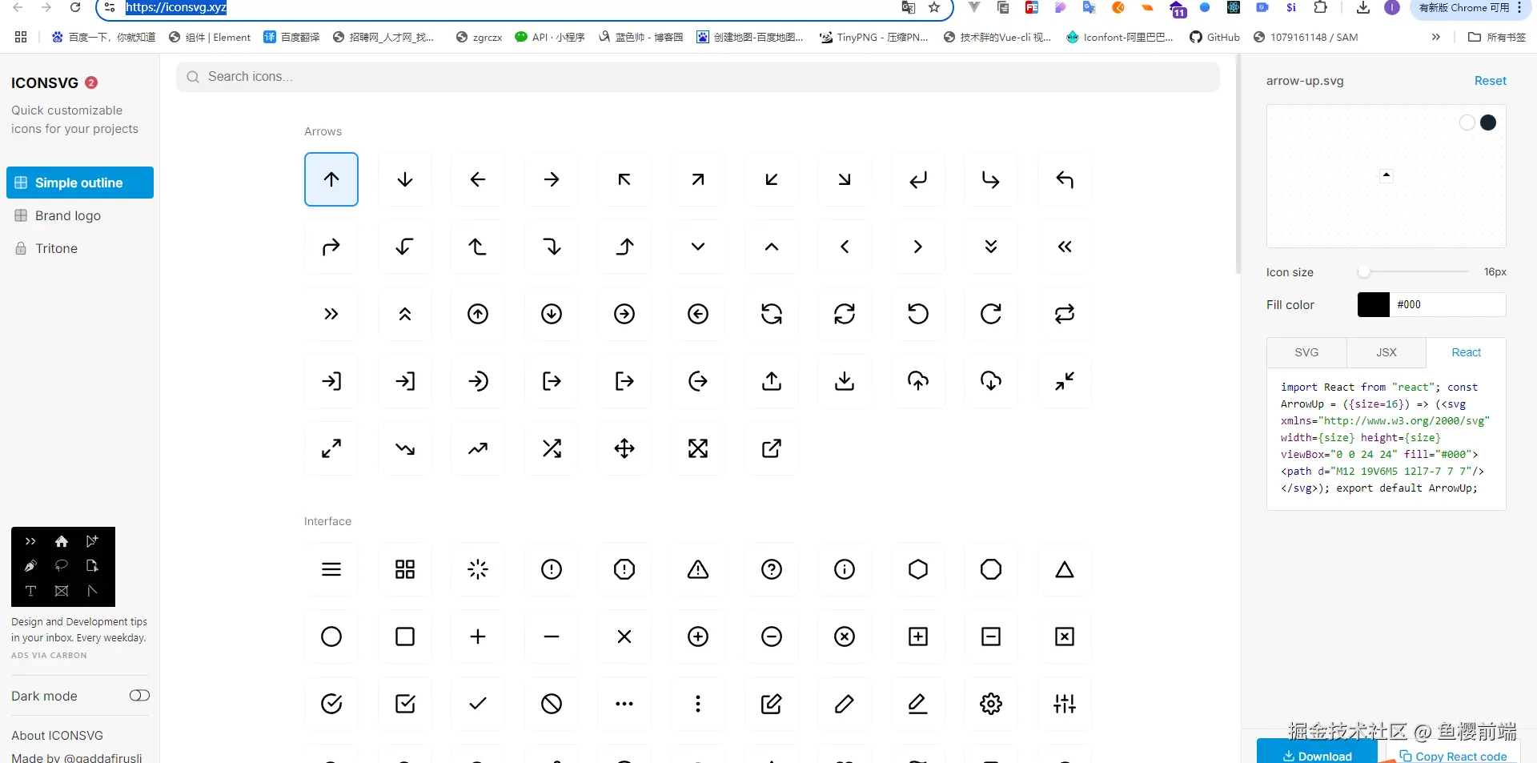Open the ICONSVG logo home link
This screenshot has width=1537, height=763.
45,83
